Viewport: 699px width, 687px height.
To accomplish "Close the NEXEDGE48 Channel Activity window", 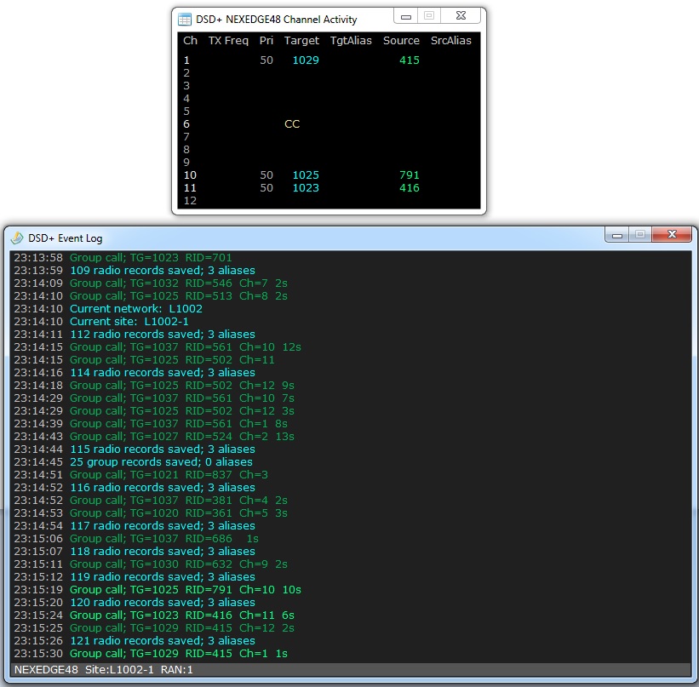I will pyautogui.click(x=461, y=16).
